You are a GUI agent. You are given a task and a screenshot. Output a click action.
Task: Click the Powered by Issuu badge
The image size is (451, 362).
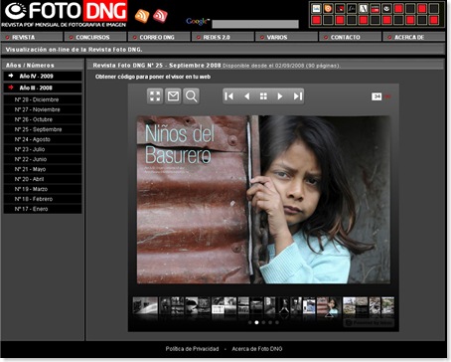[369, 322]
